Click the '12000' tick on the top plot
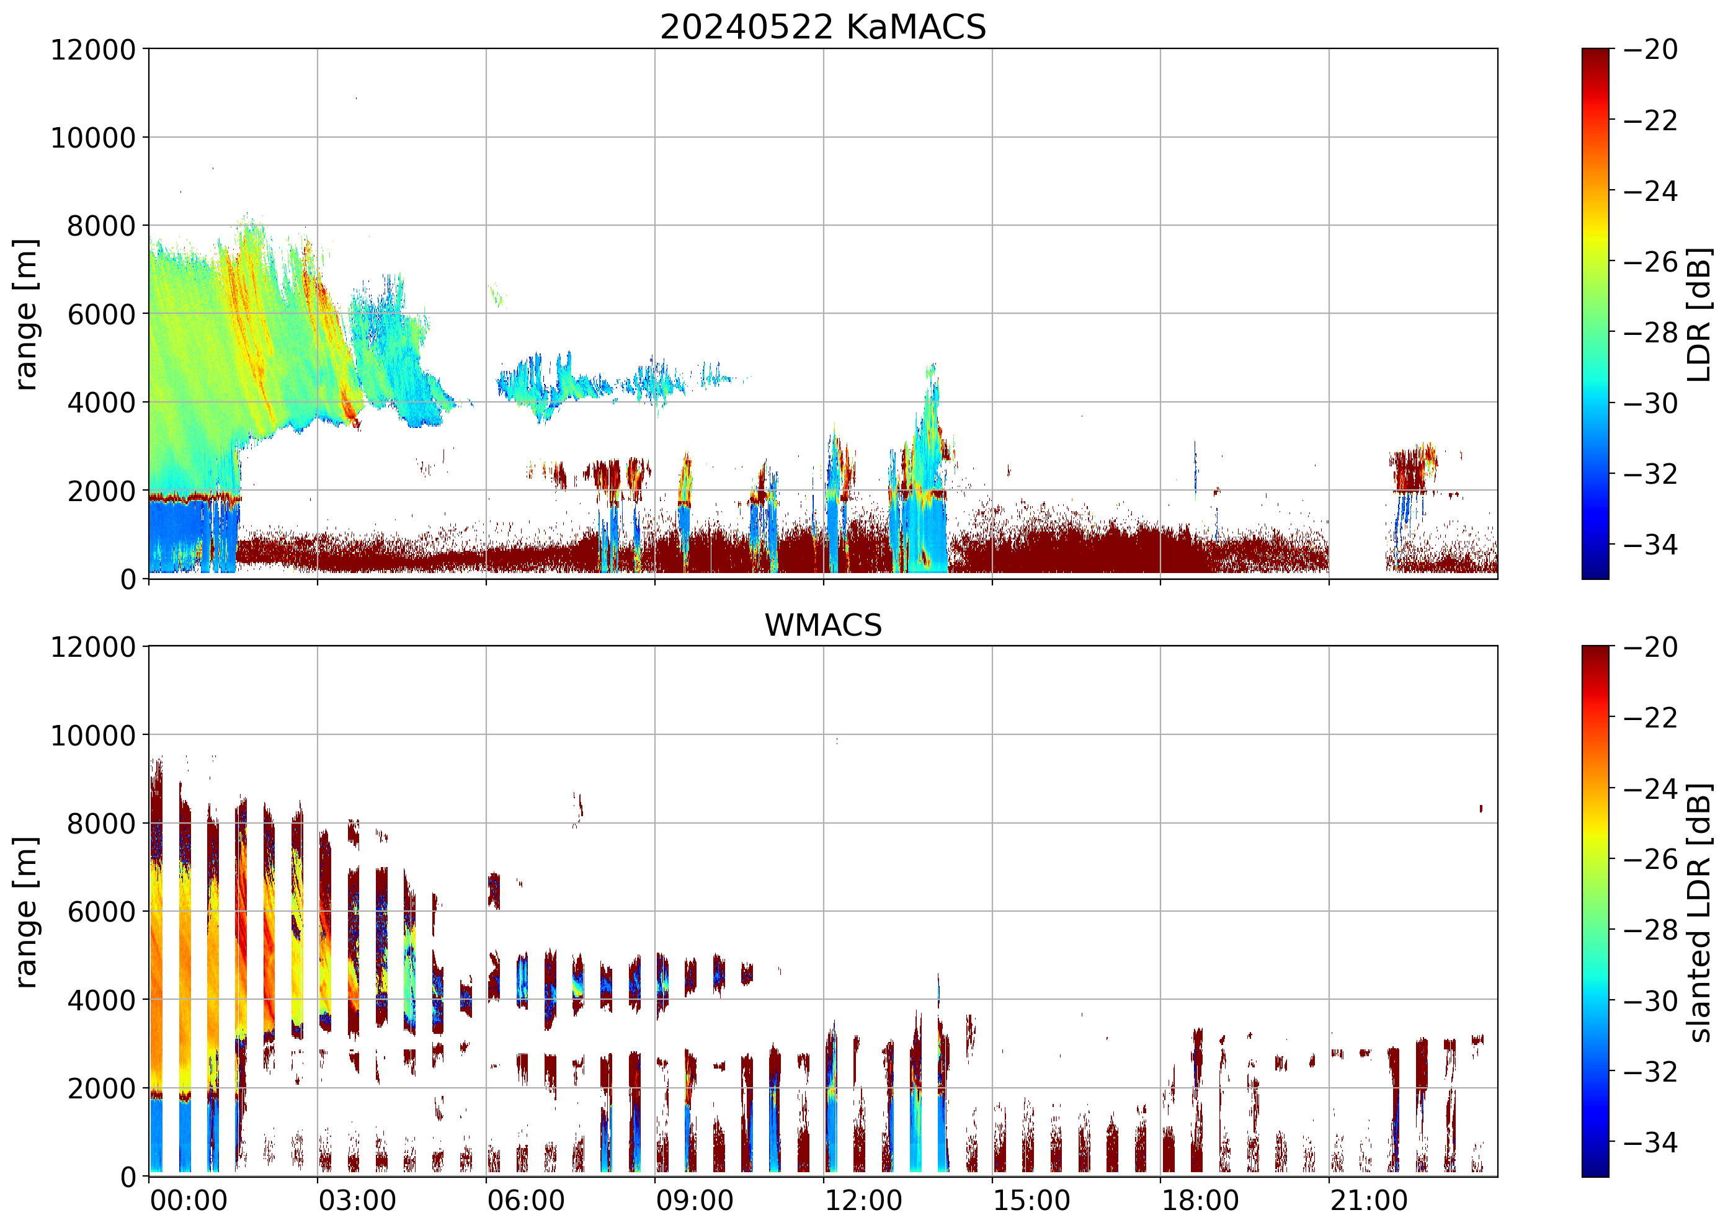Screen dimensions: 1728x1228 92,50
